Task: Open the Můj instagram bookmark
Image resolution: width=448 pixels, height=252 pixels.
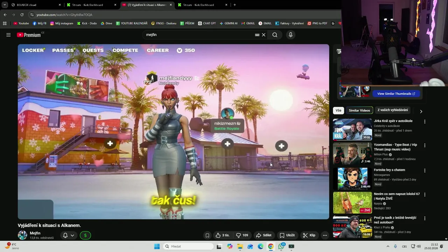Action: click(x=62, y=23)
